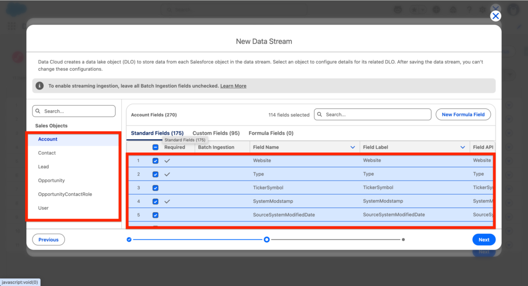Deselect the SourceSystemModifiedDate field checkbox
The image size is (528, 286).
(155, 215)
